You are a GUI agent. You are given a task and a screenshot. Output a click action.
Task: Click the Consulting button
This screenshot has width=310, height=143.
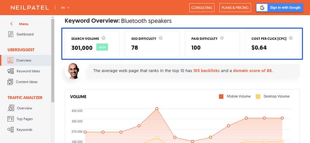point(202,8)
